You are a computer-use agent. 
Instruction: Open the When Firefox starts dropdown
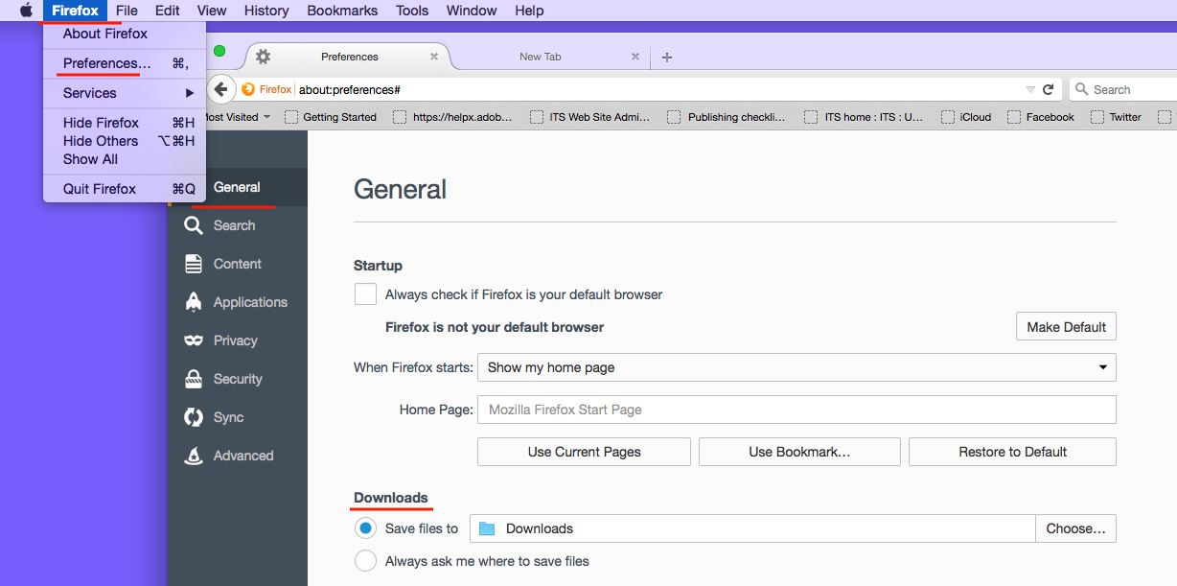tap(796, 367)
